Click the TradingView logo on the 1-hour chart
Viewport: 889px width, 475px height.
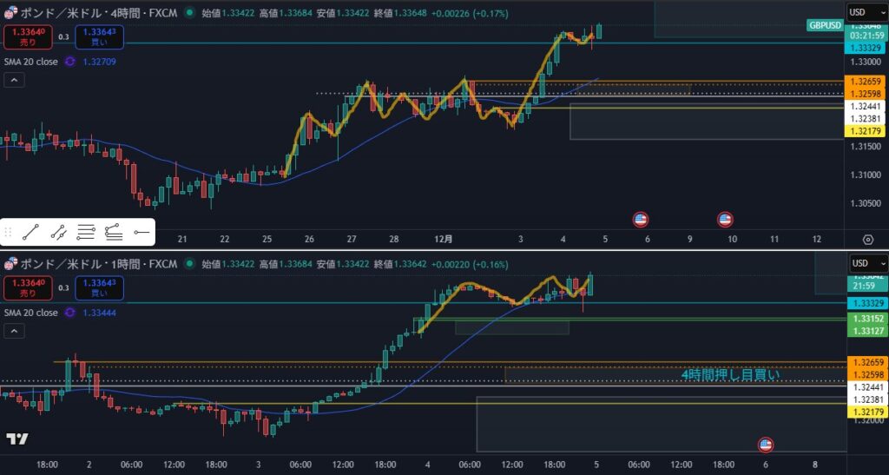click(16, 439)
